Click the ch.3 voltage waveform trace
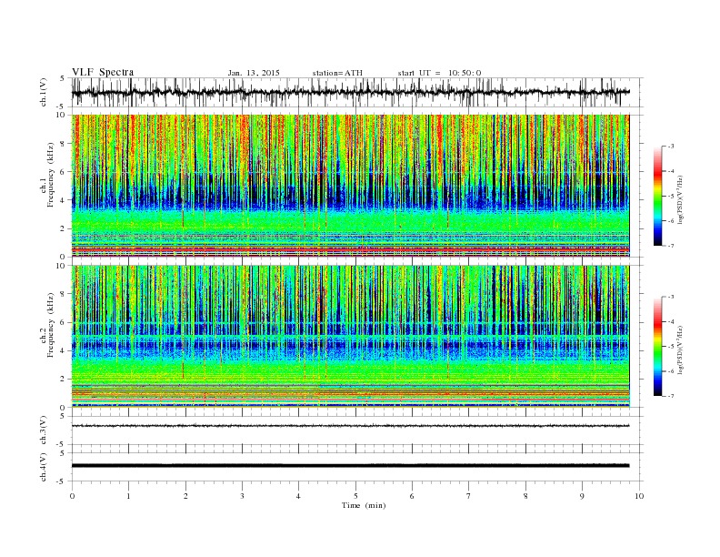Viewport: 720px width, 557px height. (x=350, y=426)
